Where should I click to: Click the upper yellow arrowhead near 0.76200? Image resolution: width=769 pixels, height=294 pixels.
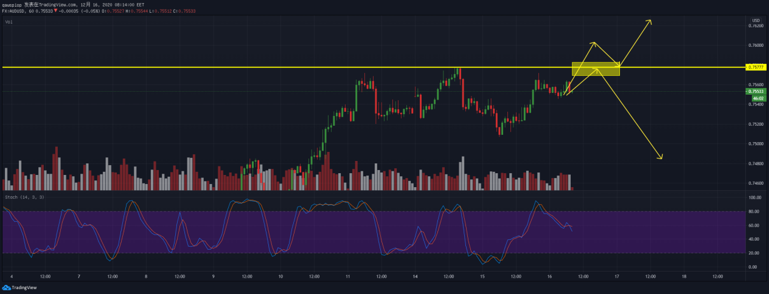coord(650,21)
